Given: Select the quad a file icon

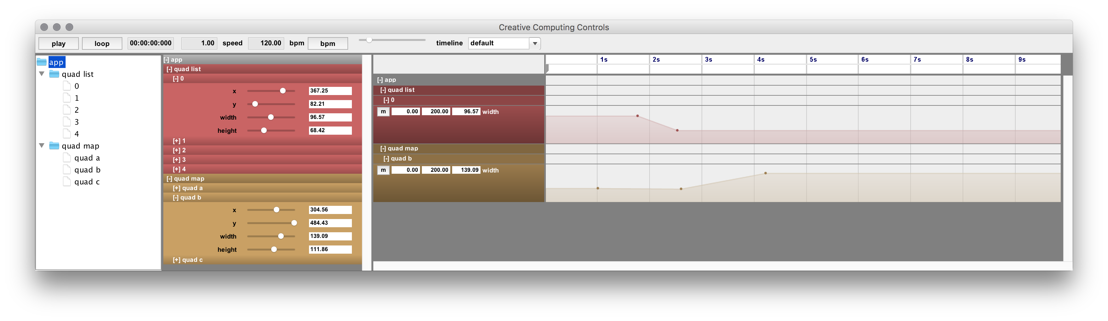Looking at the screenshot, I should [67, 158].
